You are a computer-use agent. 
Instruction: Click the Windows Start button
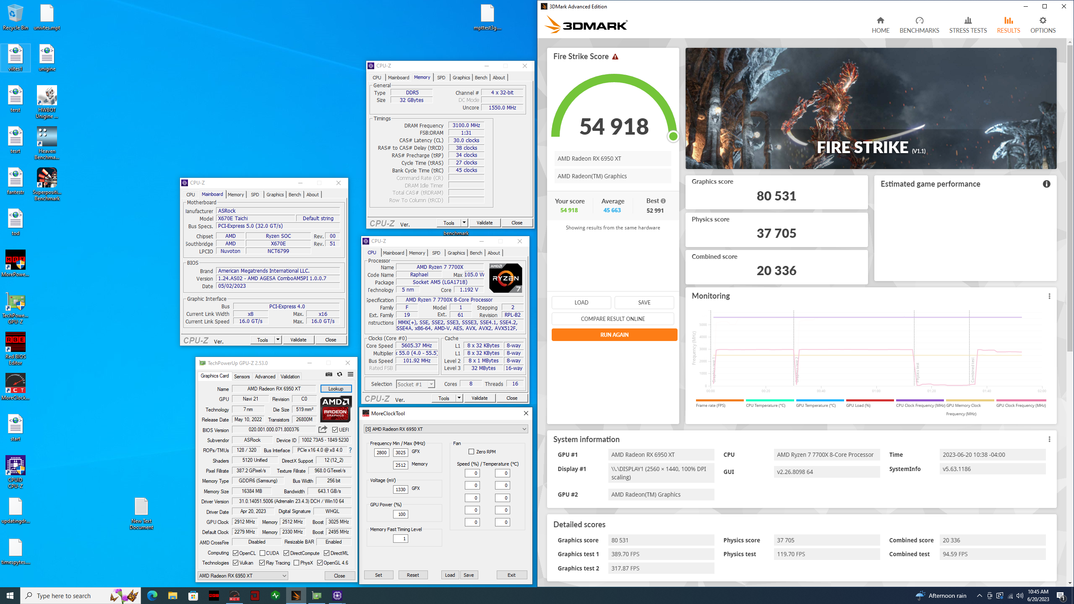pyautogui.click(x=10, y=595)
